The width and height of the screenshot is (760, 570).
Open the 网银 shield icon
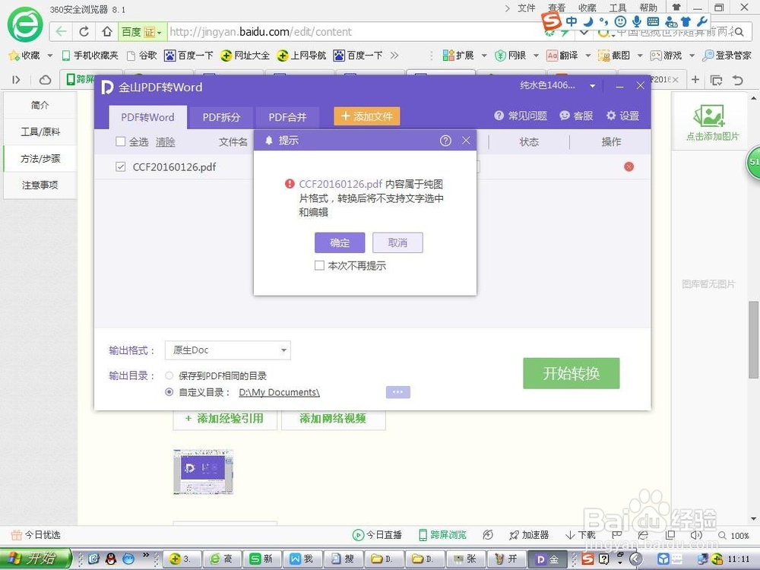click(x=511, y=55)
